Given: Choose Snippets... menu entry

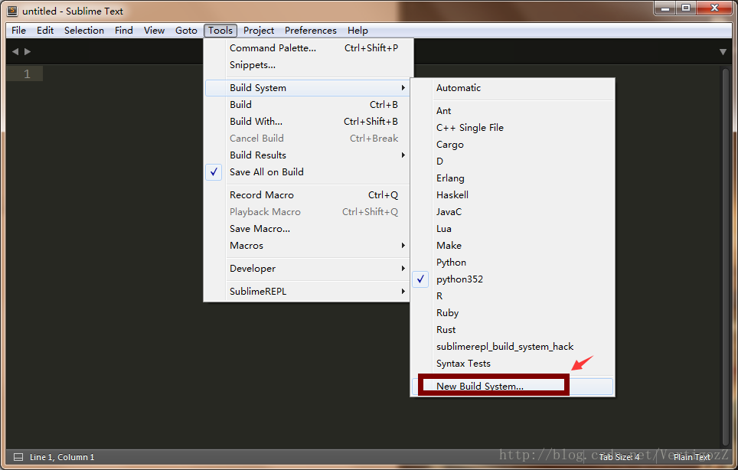Looking at the screenshot, I should coord(308,65).
